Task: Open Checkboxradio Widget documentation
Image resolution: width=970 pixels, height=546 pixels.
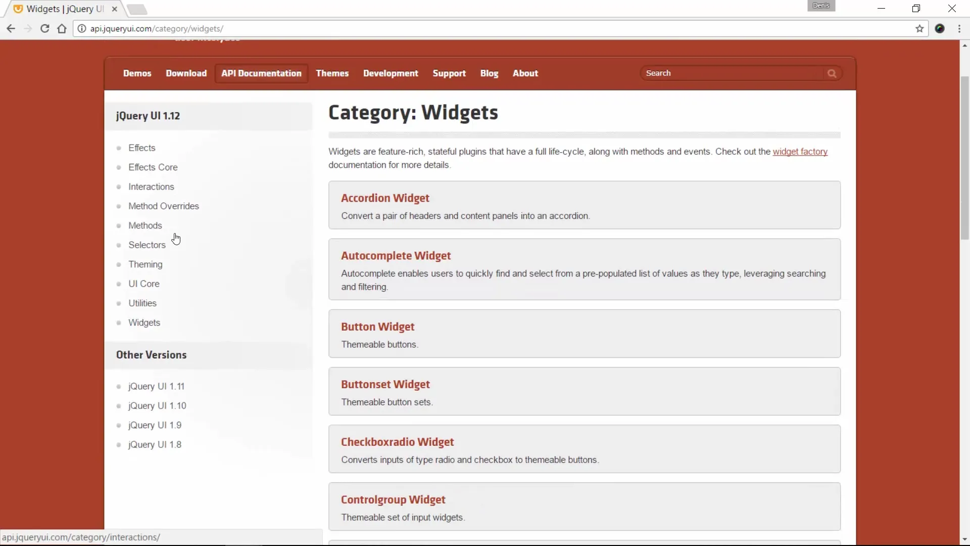Action: pyautogui.click(x=397, y=442)
